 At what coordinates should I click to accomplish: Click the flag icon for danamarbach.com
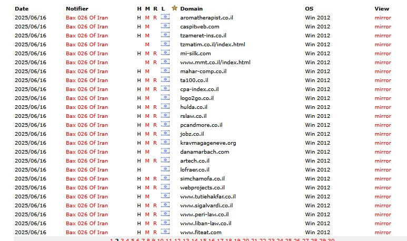tap(165, 151)
